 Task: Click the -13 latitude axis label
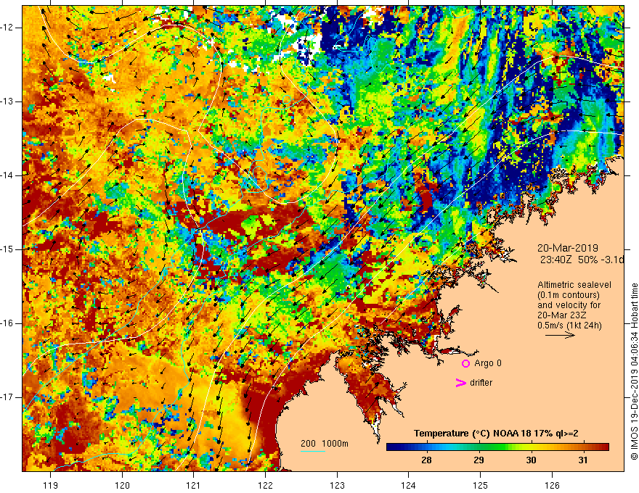7,101
